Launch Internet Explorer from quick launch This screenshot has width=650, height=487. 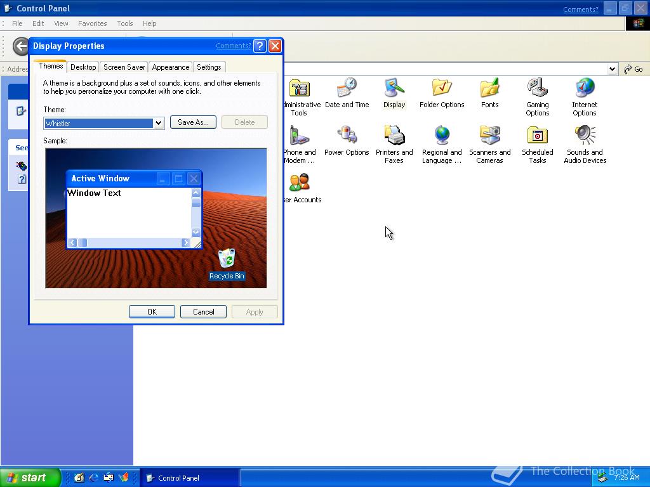pos(94,477)
